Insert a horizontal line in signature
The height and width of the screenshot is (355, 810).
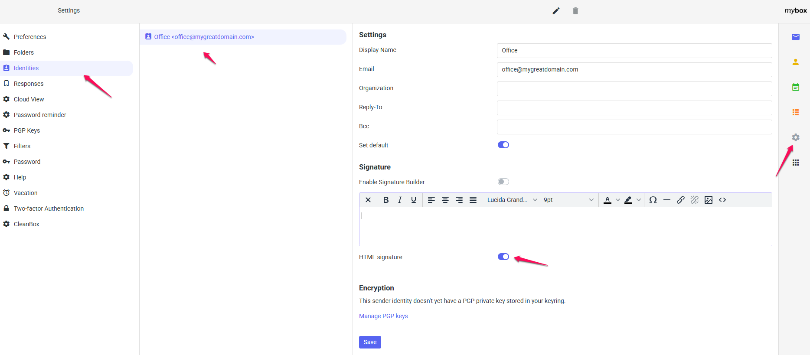pyautogui.click(x=667, y=200)
